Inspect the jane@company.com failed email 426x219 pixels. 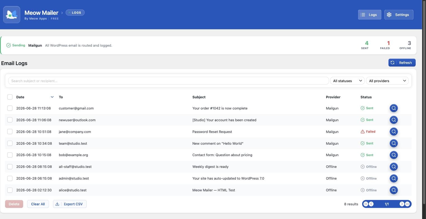click(x=394, y=132)
